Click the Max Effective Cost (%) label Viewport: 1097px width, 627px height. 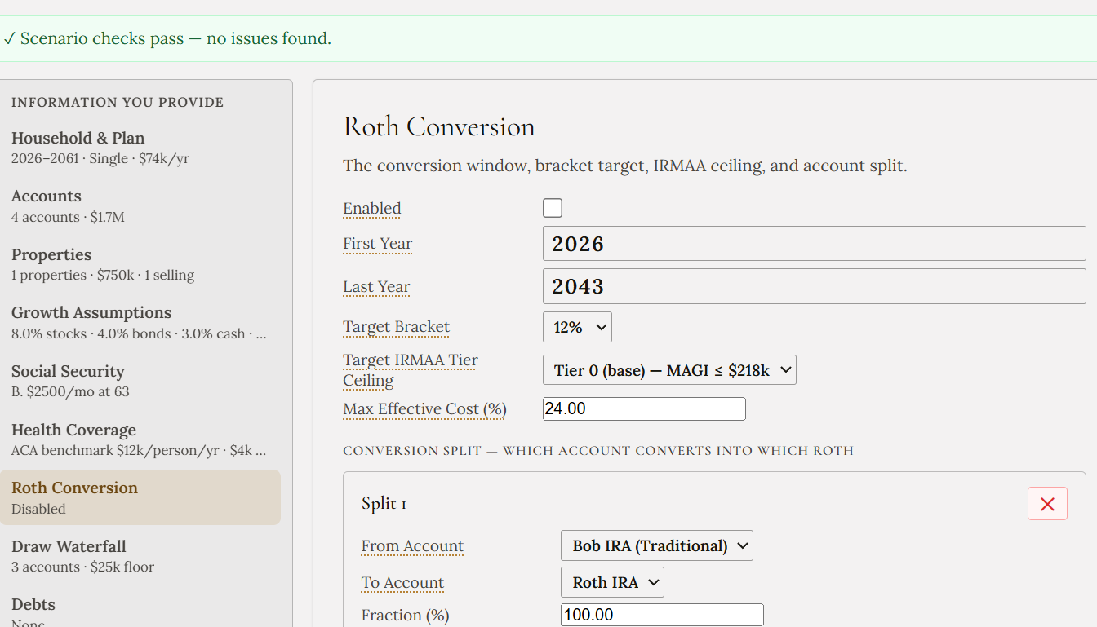[424, 408]
